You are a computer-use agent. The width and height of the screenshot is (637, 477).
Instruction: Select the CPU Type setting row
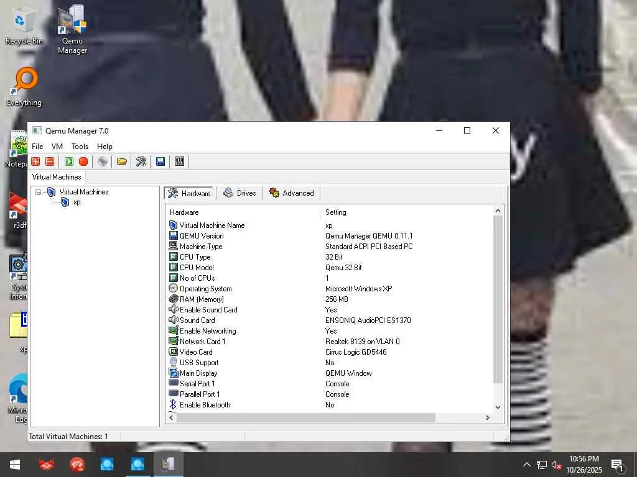coord(329,257)
